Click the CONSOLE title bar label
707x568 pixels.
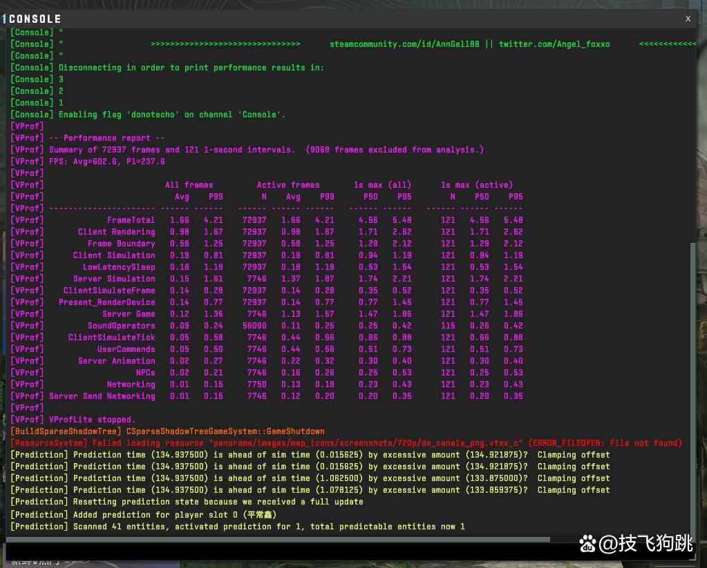[x=35, y=19]
